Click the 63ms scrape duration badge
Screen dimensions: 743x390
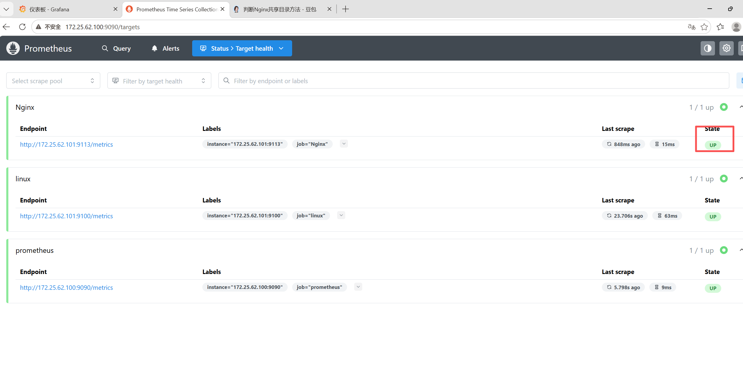click(x=667, y=216)
